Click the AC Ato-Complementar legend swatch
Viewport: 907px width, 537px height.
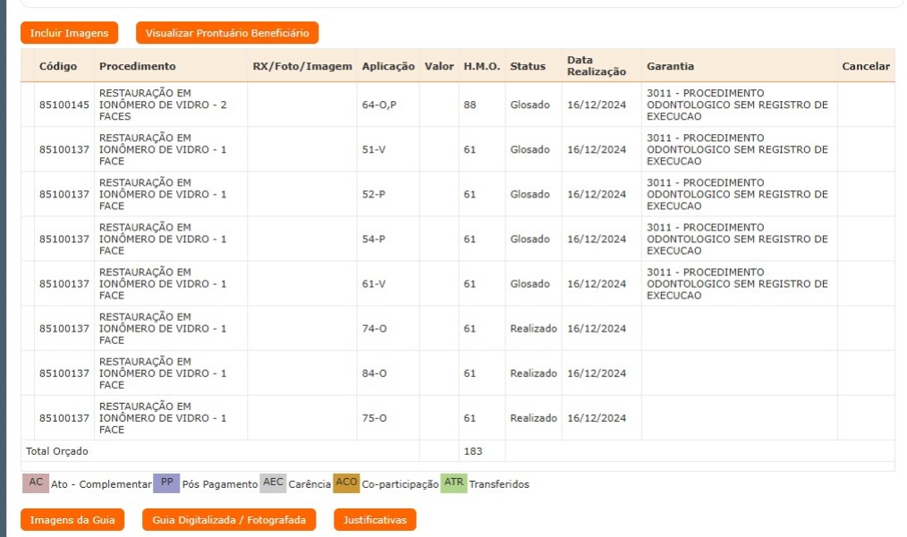point(36,482)
